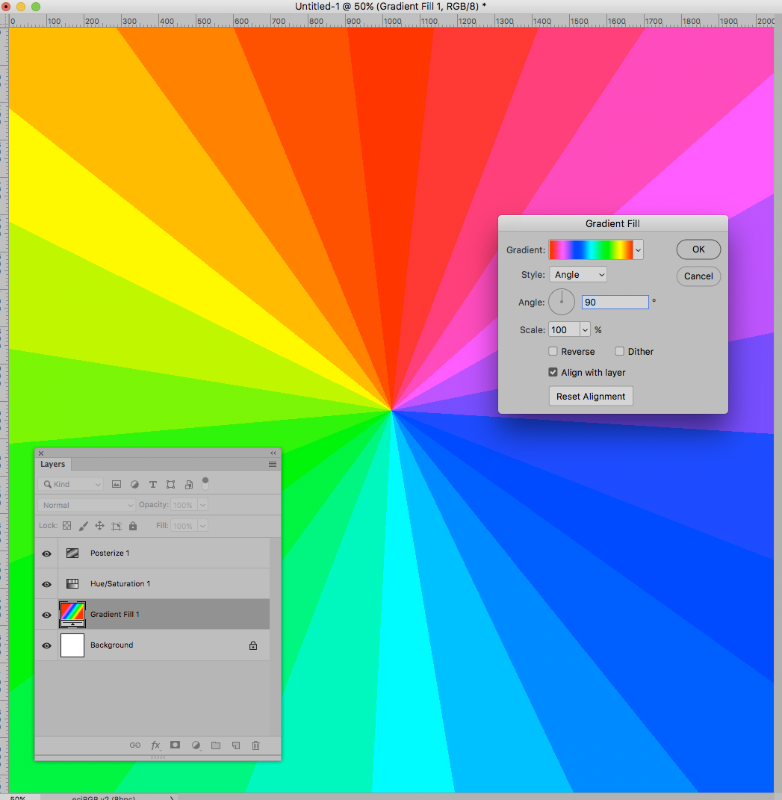The image size is (782, 800).
Task: Click the Scale value input field
Action: [564, 329]
